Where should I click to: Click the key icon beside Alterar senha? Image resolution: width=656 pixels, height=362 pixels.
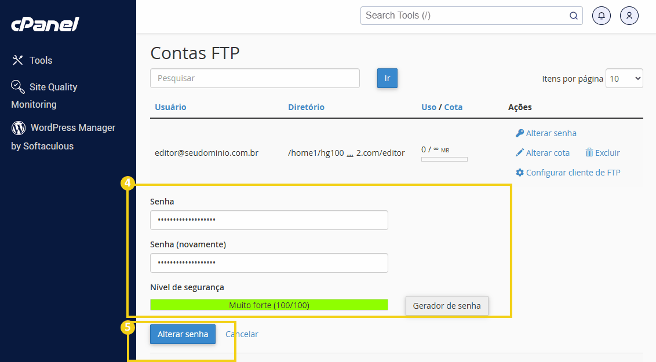[x=520, y=133]
